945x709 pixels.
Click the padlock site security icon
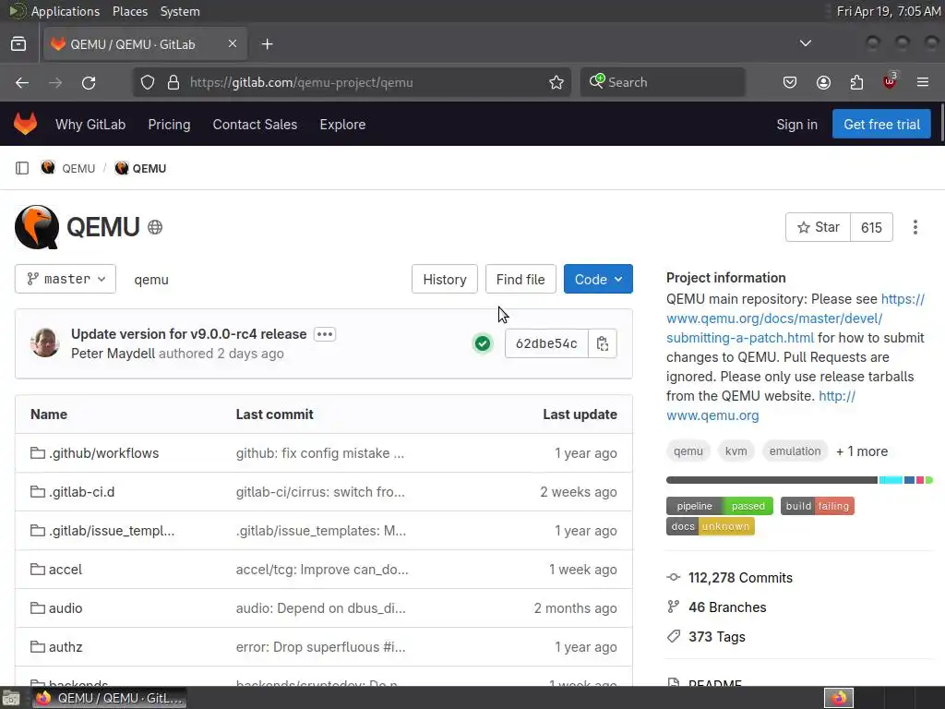(173, 82)
